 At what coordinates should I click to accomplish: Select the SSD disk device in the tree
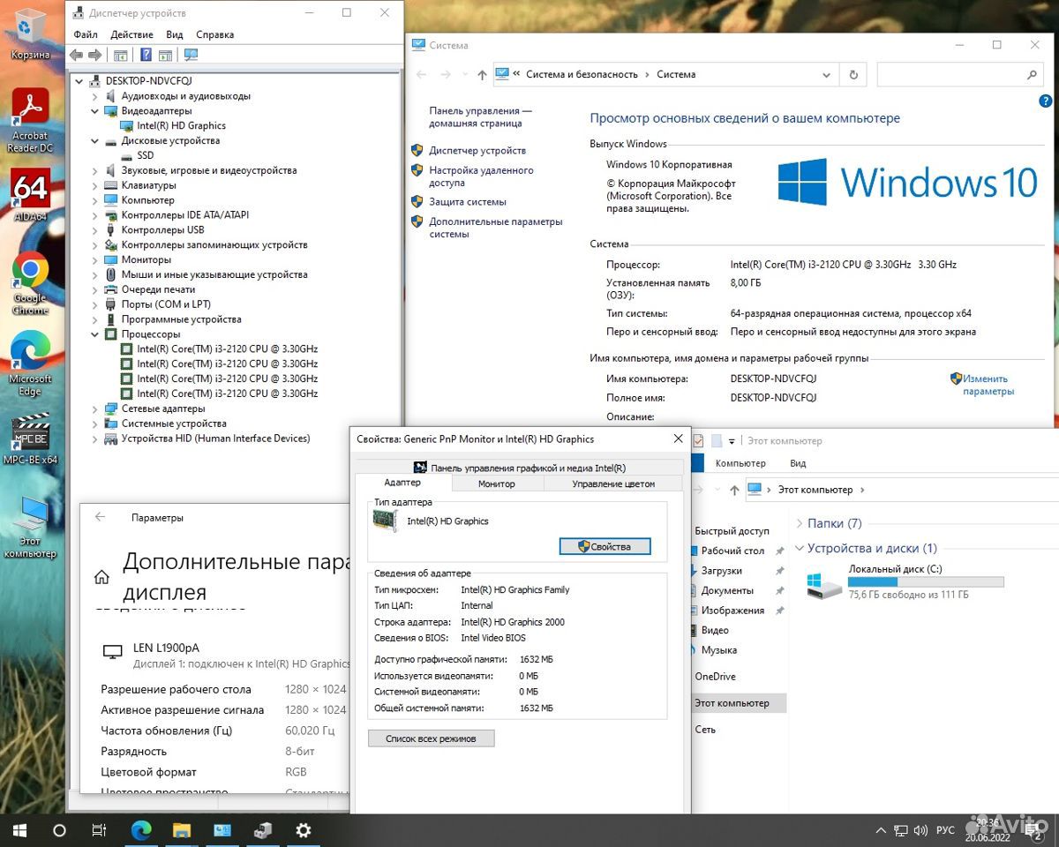tap(145, 155)
